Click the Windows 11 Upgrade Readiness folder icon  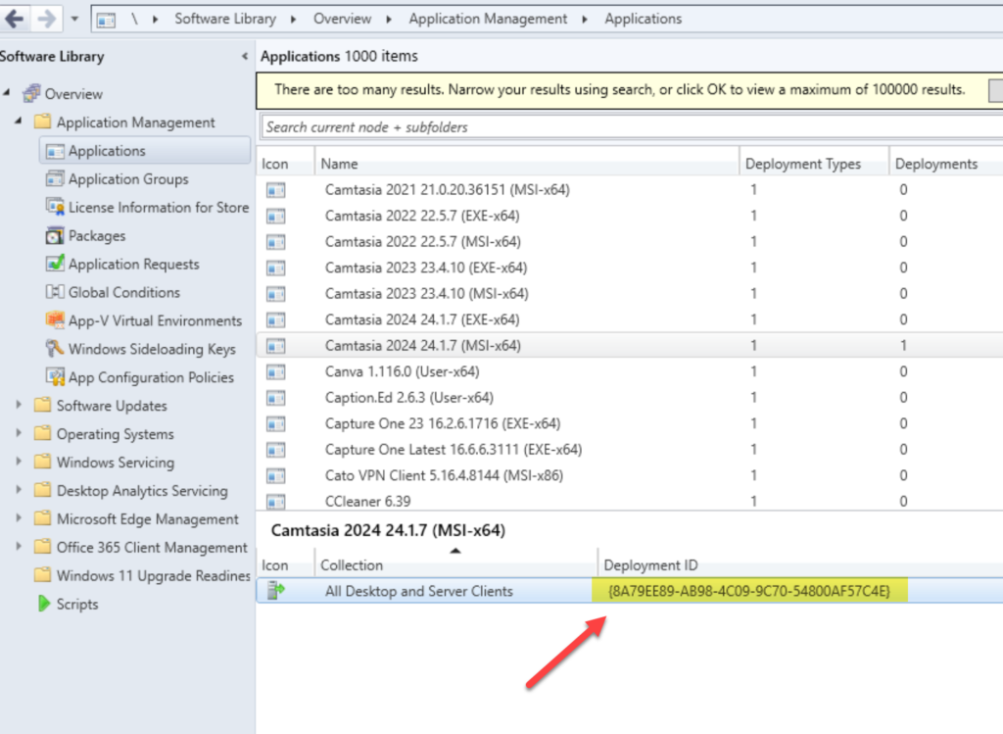click(43, 574)
